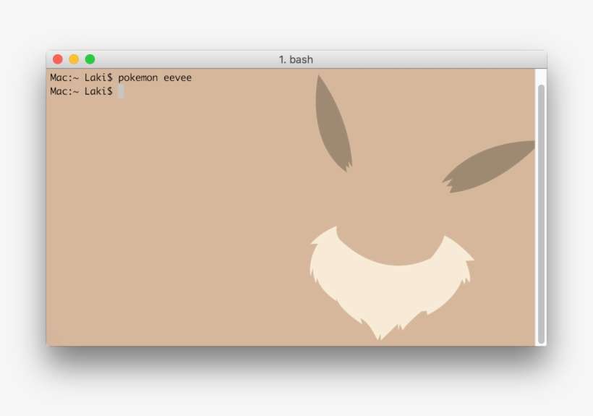Click the cursor block at the prompt
The width and height of the screenshot is (593, 416).
[121, 91]
